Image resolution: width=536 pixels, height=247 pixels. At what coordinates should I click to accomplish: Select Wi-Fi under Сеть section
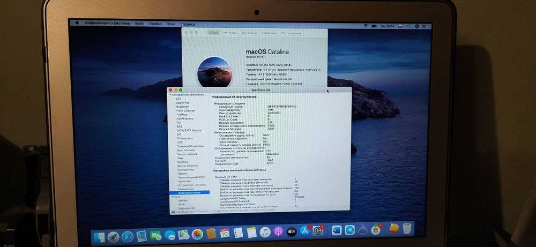click(182, 204)
